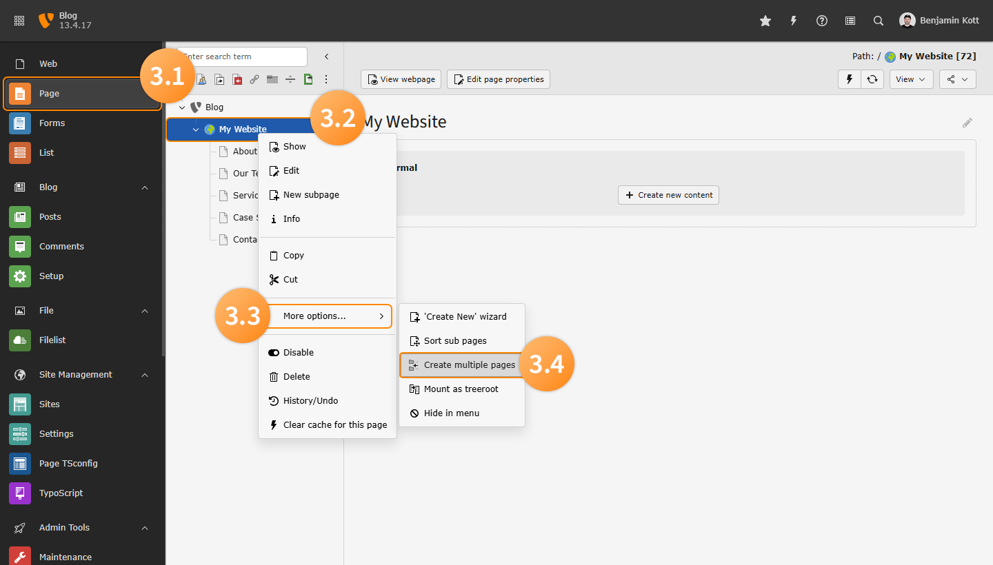Open the View dropdown

(911, 79)
